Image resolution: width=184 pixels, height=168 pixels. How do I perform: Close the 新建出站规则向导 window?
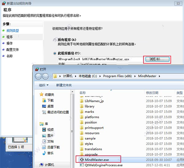178,3
